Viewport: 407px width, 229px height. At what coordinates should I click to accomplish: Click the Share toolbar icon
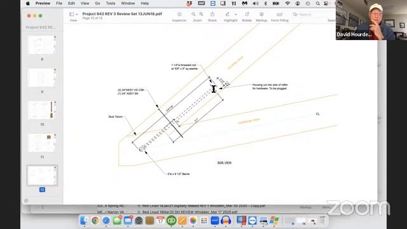[212, 14]
